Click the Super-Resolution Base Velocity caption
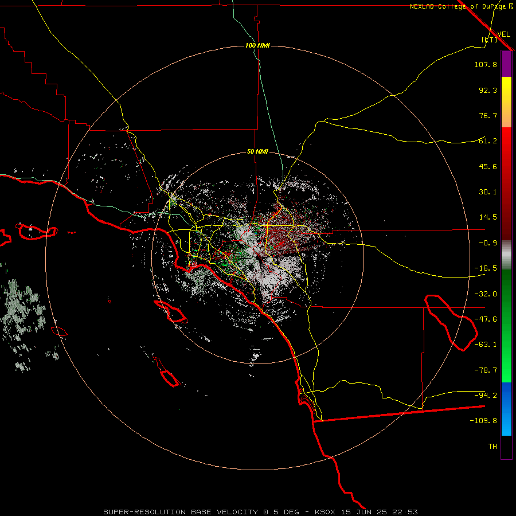This screenshot has height=516, width=516. [260, 512]
